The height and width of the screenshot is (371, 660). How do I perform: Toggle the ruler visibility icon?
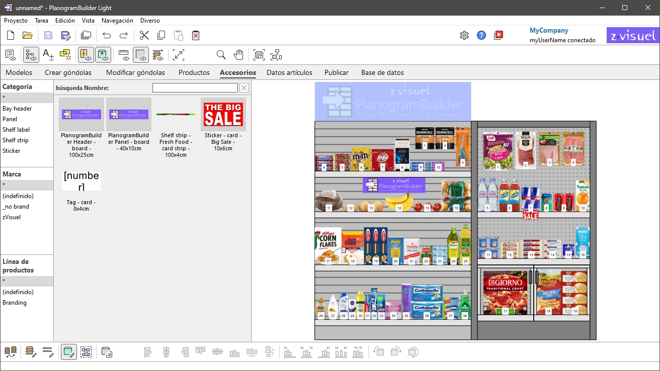[x=124, y=55]
